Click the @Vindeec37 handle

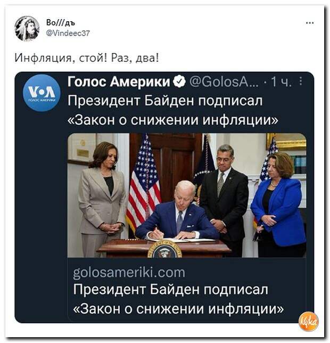pos(68,33)
